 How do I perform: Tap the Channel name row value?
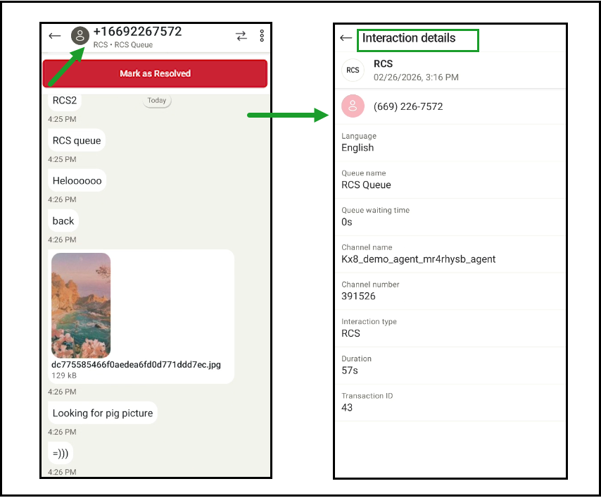(418, 259)
